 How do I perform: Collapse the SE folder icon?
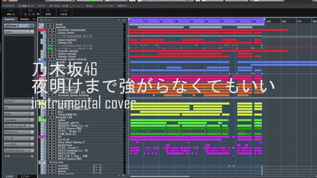click(x=44, y=137)
